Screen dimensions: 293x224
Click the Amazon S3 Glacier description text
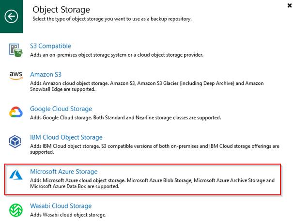(x=147, y=86)
